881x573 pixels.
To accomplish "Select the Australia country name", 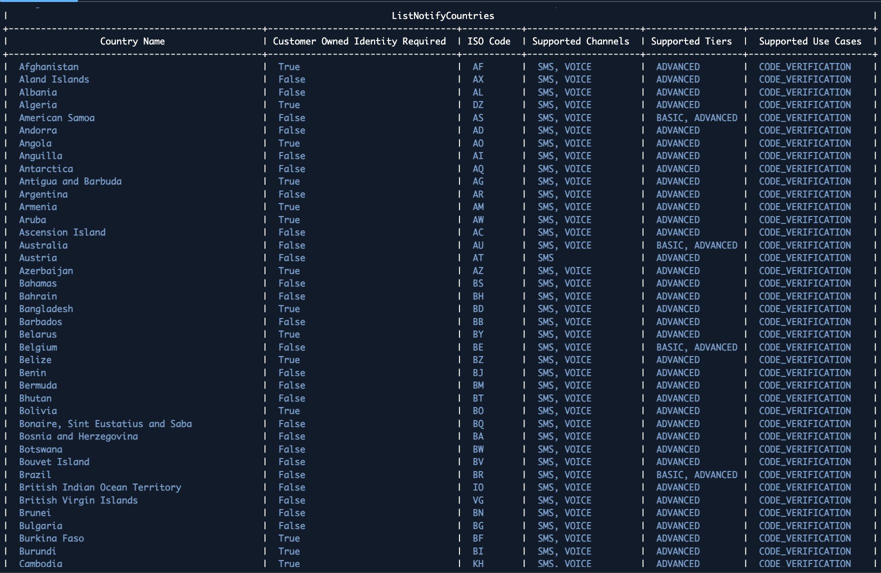I will (x=43, y=245).
